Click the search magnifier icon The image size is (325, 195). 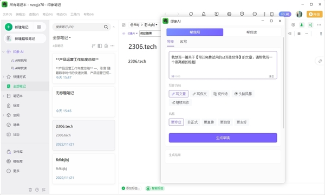[x=106, y=27]
